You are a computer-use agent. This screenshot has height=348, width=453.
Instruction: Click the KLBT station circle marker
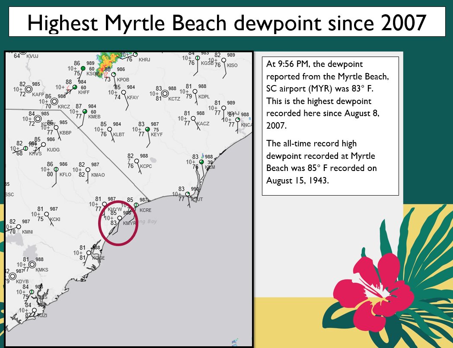(x=109, y=129)
